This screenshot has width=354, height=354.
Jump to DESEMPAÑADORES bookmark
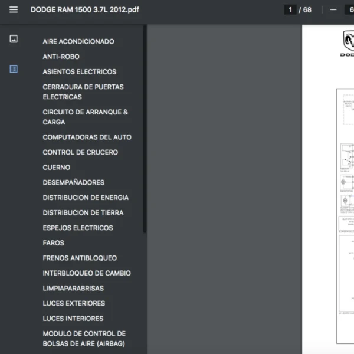coord(74,182)
